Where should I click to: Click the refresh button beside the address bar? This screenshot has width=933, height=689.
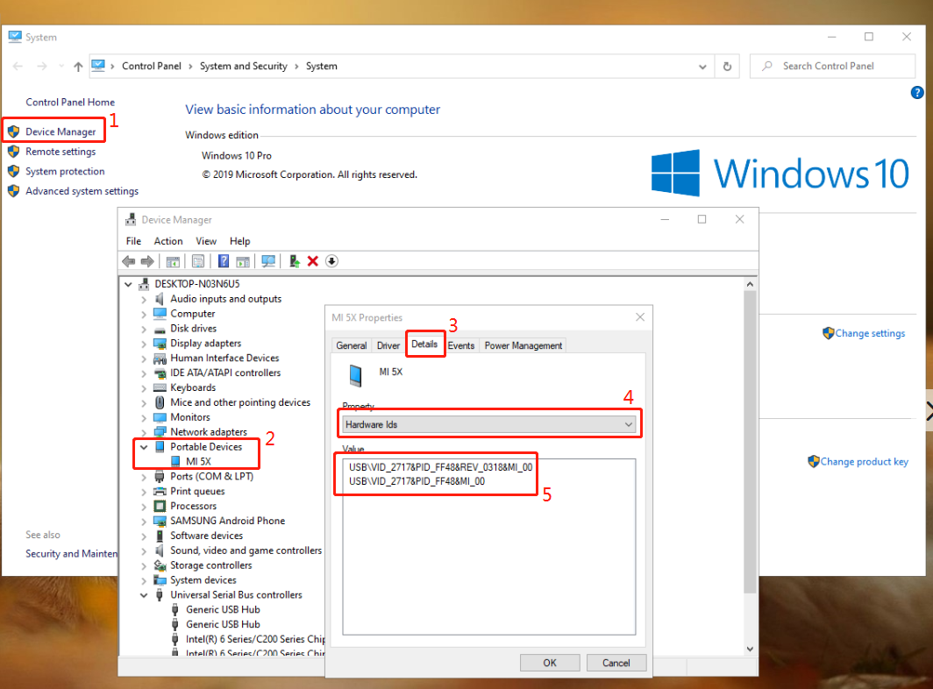pos(727,66)
